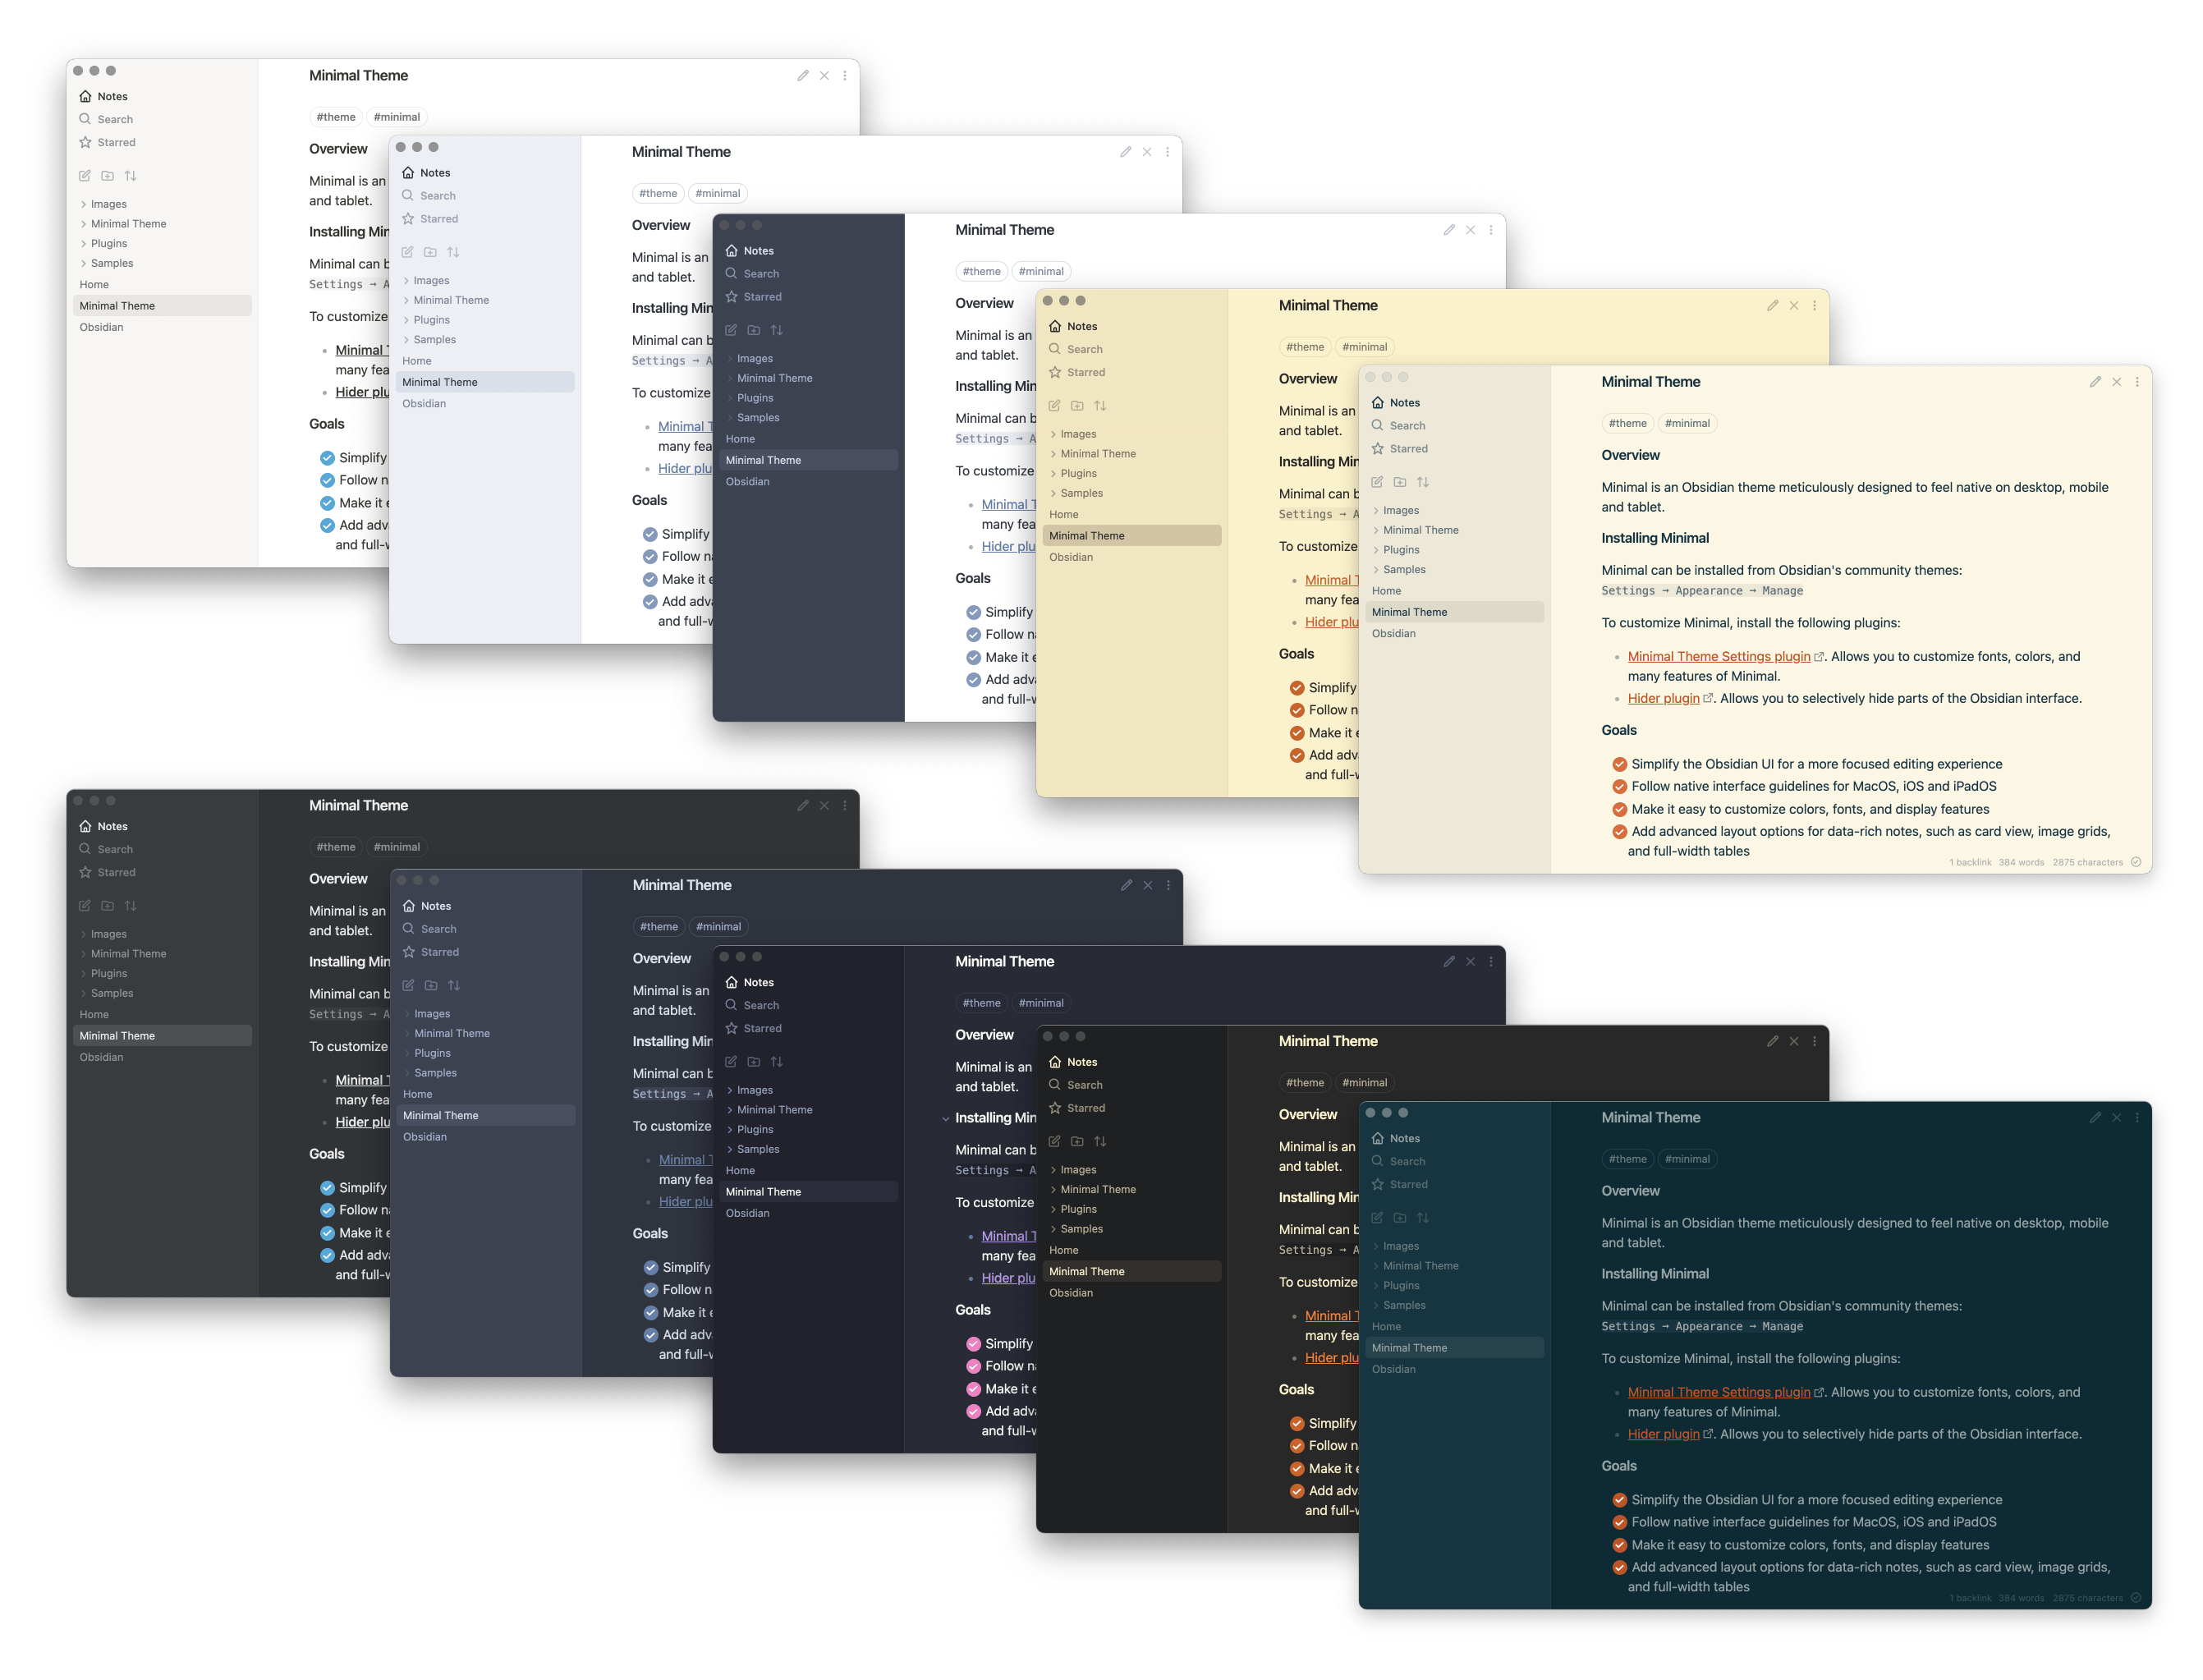The height and width of the screenshot is (1680, 2203).
Task: Select Home note in dark teal sidebar
Action: [1386, 1327]
